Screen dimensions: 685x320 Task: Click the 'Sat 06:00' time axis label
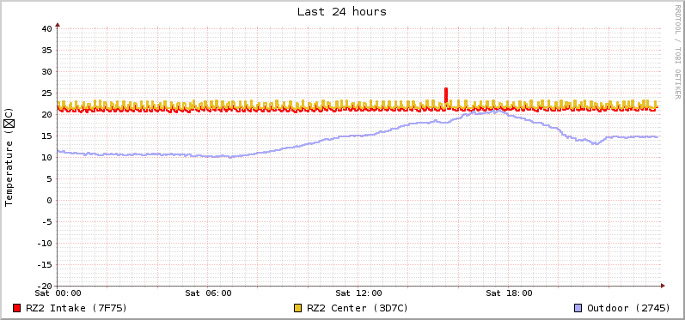coord(208,293)
